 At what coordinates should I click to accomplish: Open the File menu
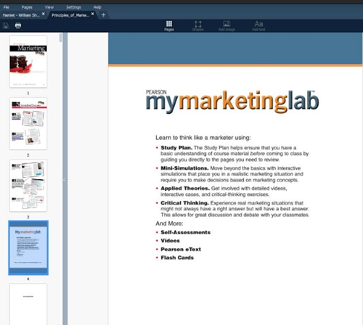click(7, 7)
